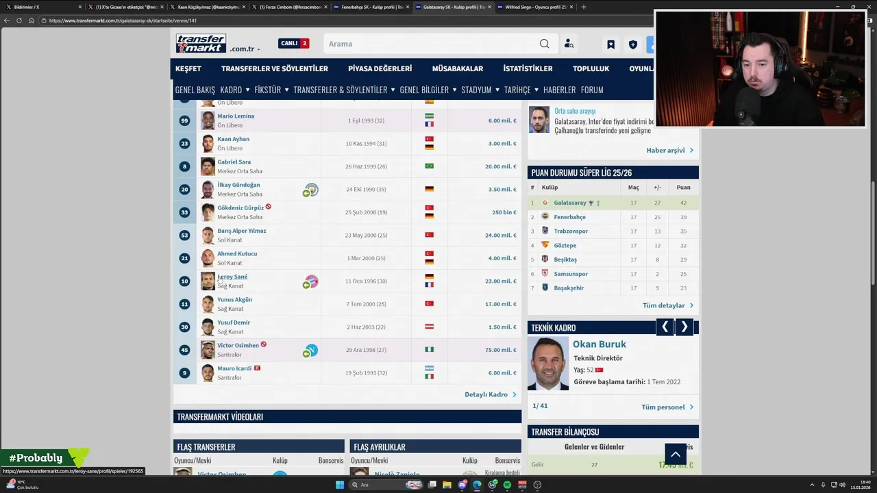Switch to the Fenerbahçe SK browser tab

371,7
